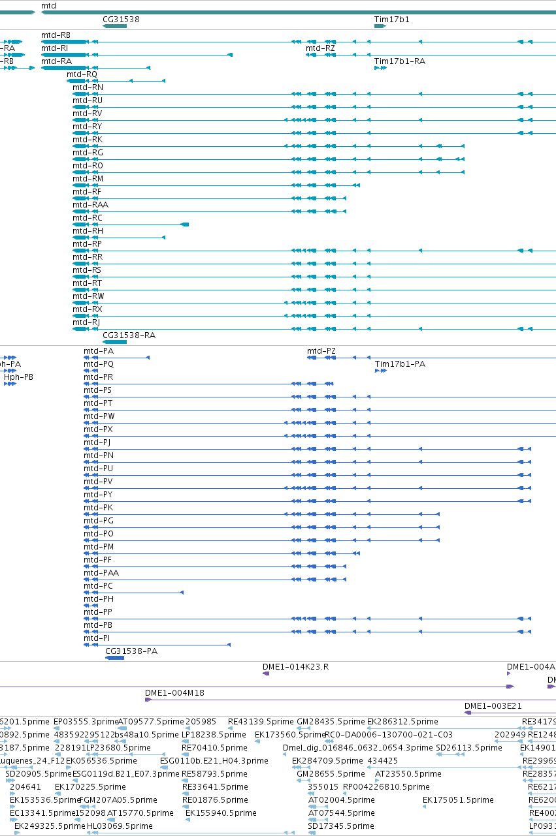Image resolution: width=556 pixels, height=836 pixels.
Task: Open EST EK286312.5prime
Action: pyautogui.click(x=402, y=722)
